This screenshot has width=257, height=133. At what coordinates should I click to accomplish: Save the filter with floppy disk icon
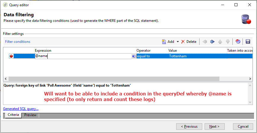point(248,42)
